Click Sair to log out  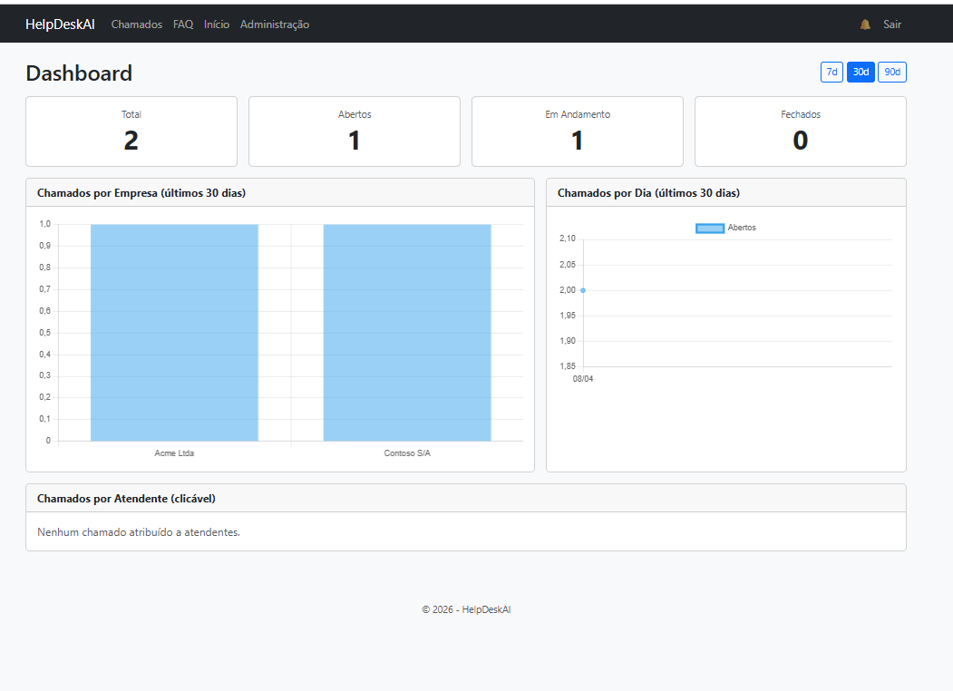tap(891, 24)
